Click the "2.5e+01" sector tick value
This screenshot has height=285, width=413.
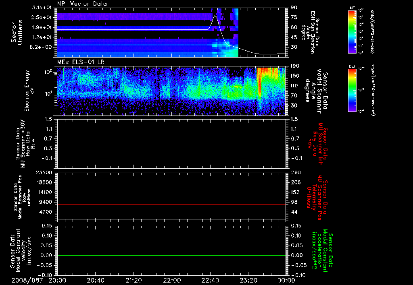[42, 17]
